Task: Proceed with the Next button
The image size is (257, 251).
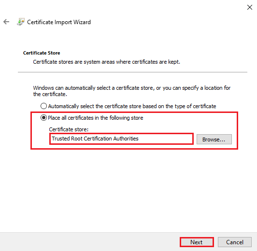Action: (x=197, y=242)
